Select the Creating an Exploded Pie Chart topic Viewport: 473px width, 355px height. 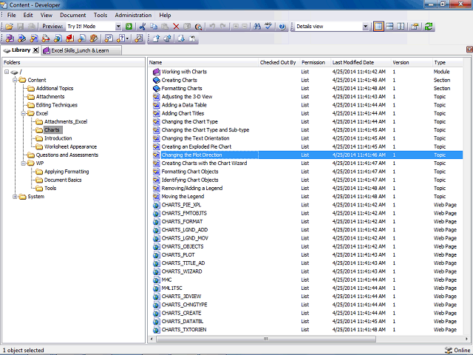306,146
